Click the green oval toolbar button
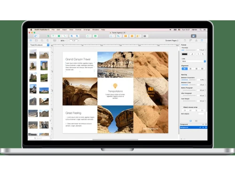The height and width of the screenshot is (176, 235). click(x=95, y=36)
